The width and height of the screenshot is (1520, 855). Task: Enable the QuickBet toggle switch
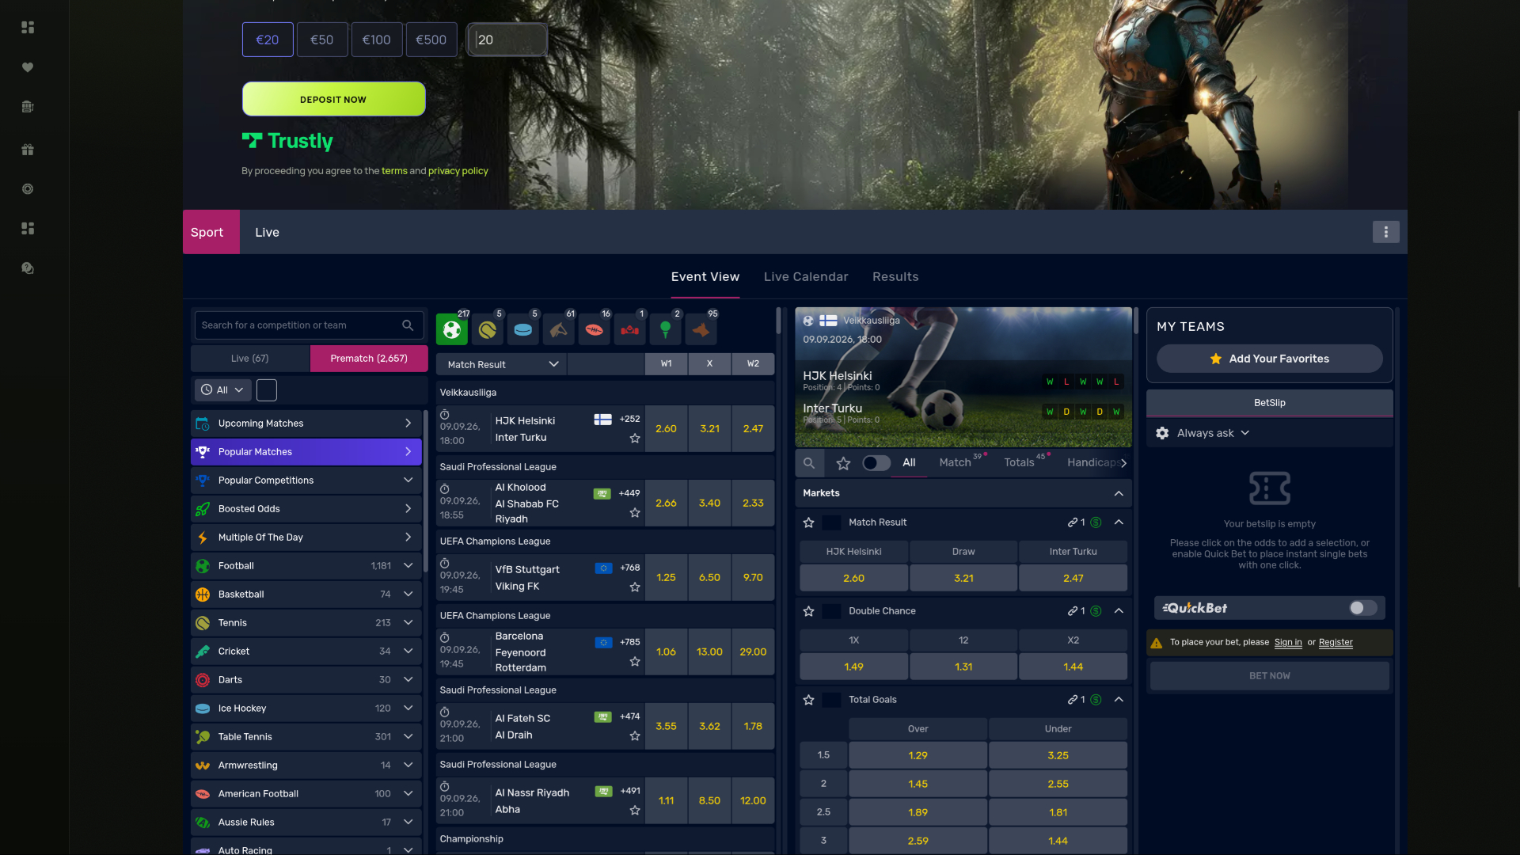1363,608
